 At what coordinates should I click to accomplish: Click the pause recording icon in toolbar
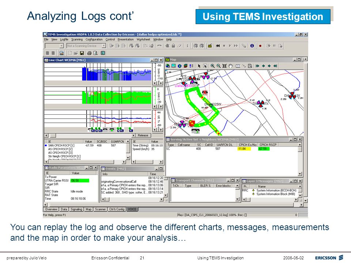[274, 46]
